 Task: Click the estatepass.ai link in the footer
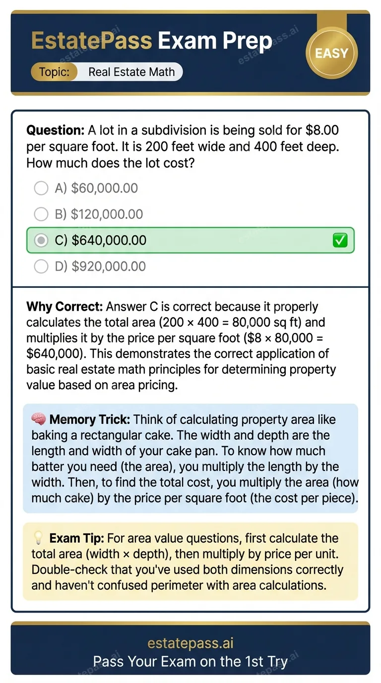pos(190,643)
